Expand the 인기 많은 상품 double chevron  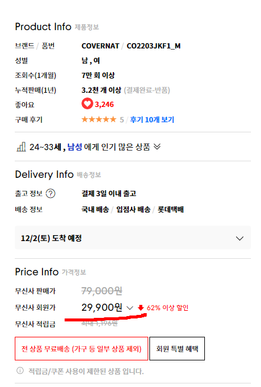157,147
